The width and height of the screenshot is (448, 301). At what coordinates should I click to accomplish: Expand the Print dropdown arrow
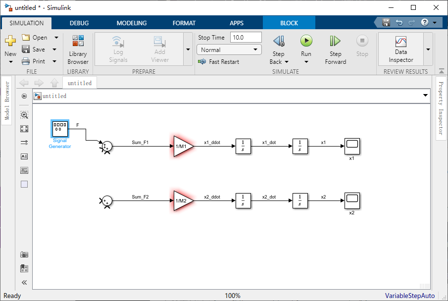54,61
